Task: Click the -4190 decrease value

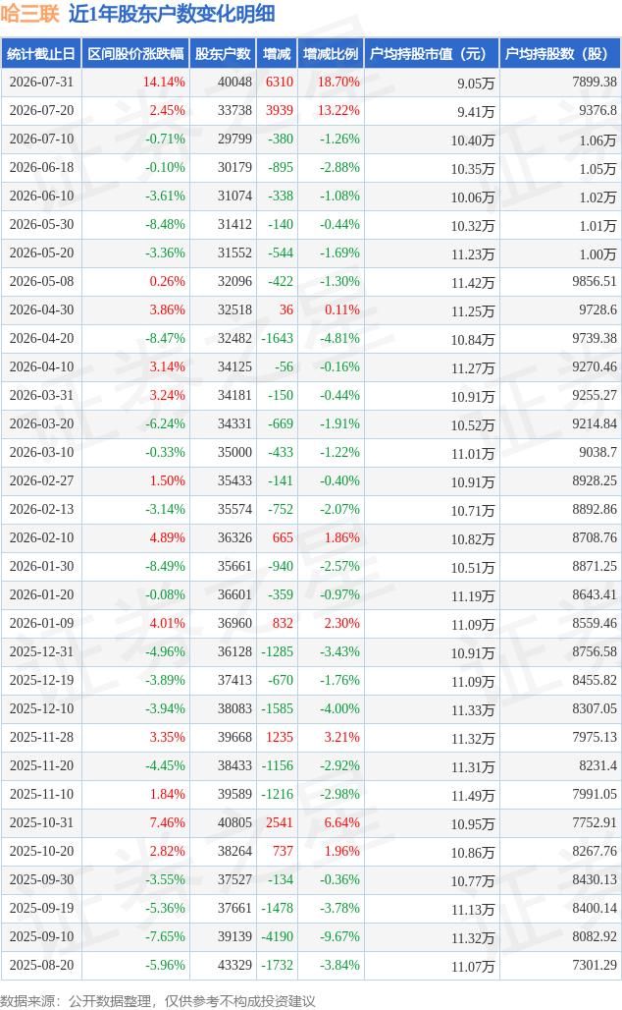Action: point(278,936)
